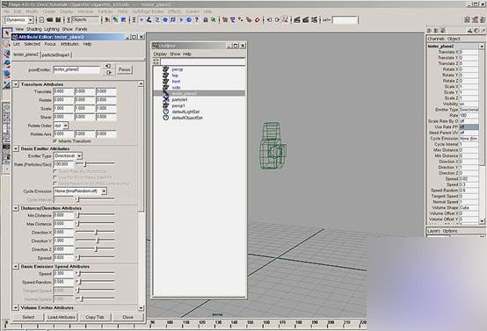Click Select by component type mode icon

click(124, 20)
